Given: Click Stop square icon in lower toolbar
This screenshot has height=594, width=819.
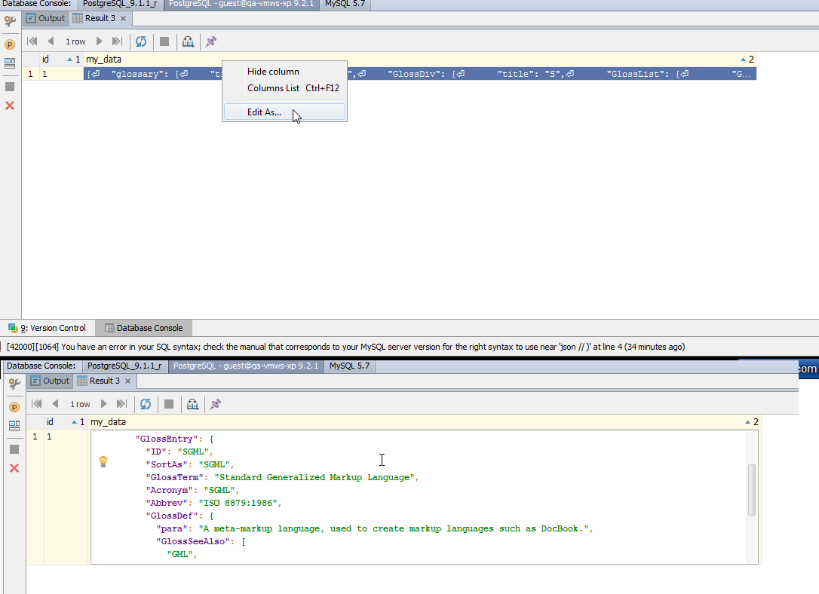Looking at the screenshot, I should (x=169, y=404).
